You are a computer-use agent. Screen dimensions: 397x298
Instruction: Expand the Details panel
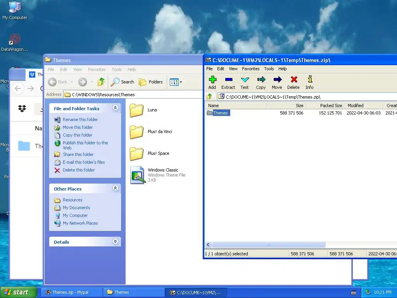coord(115,241)
